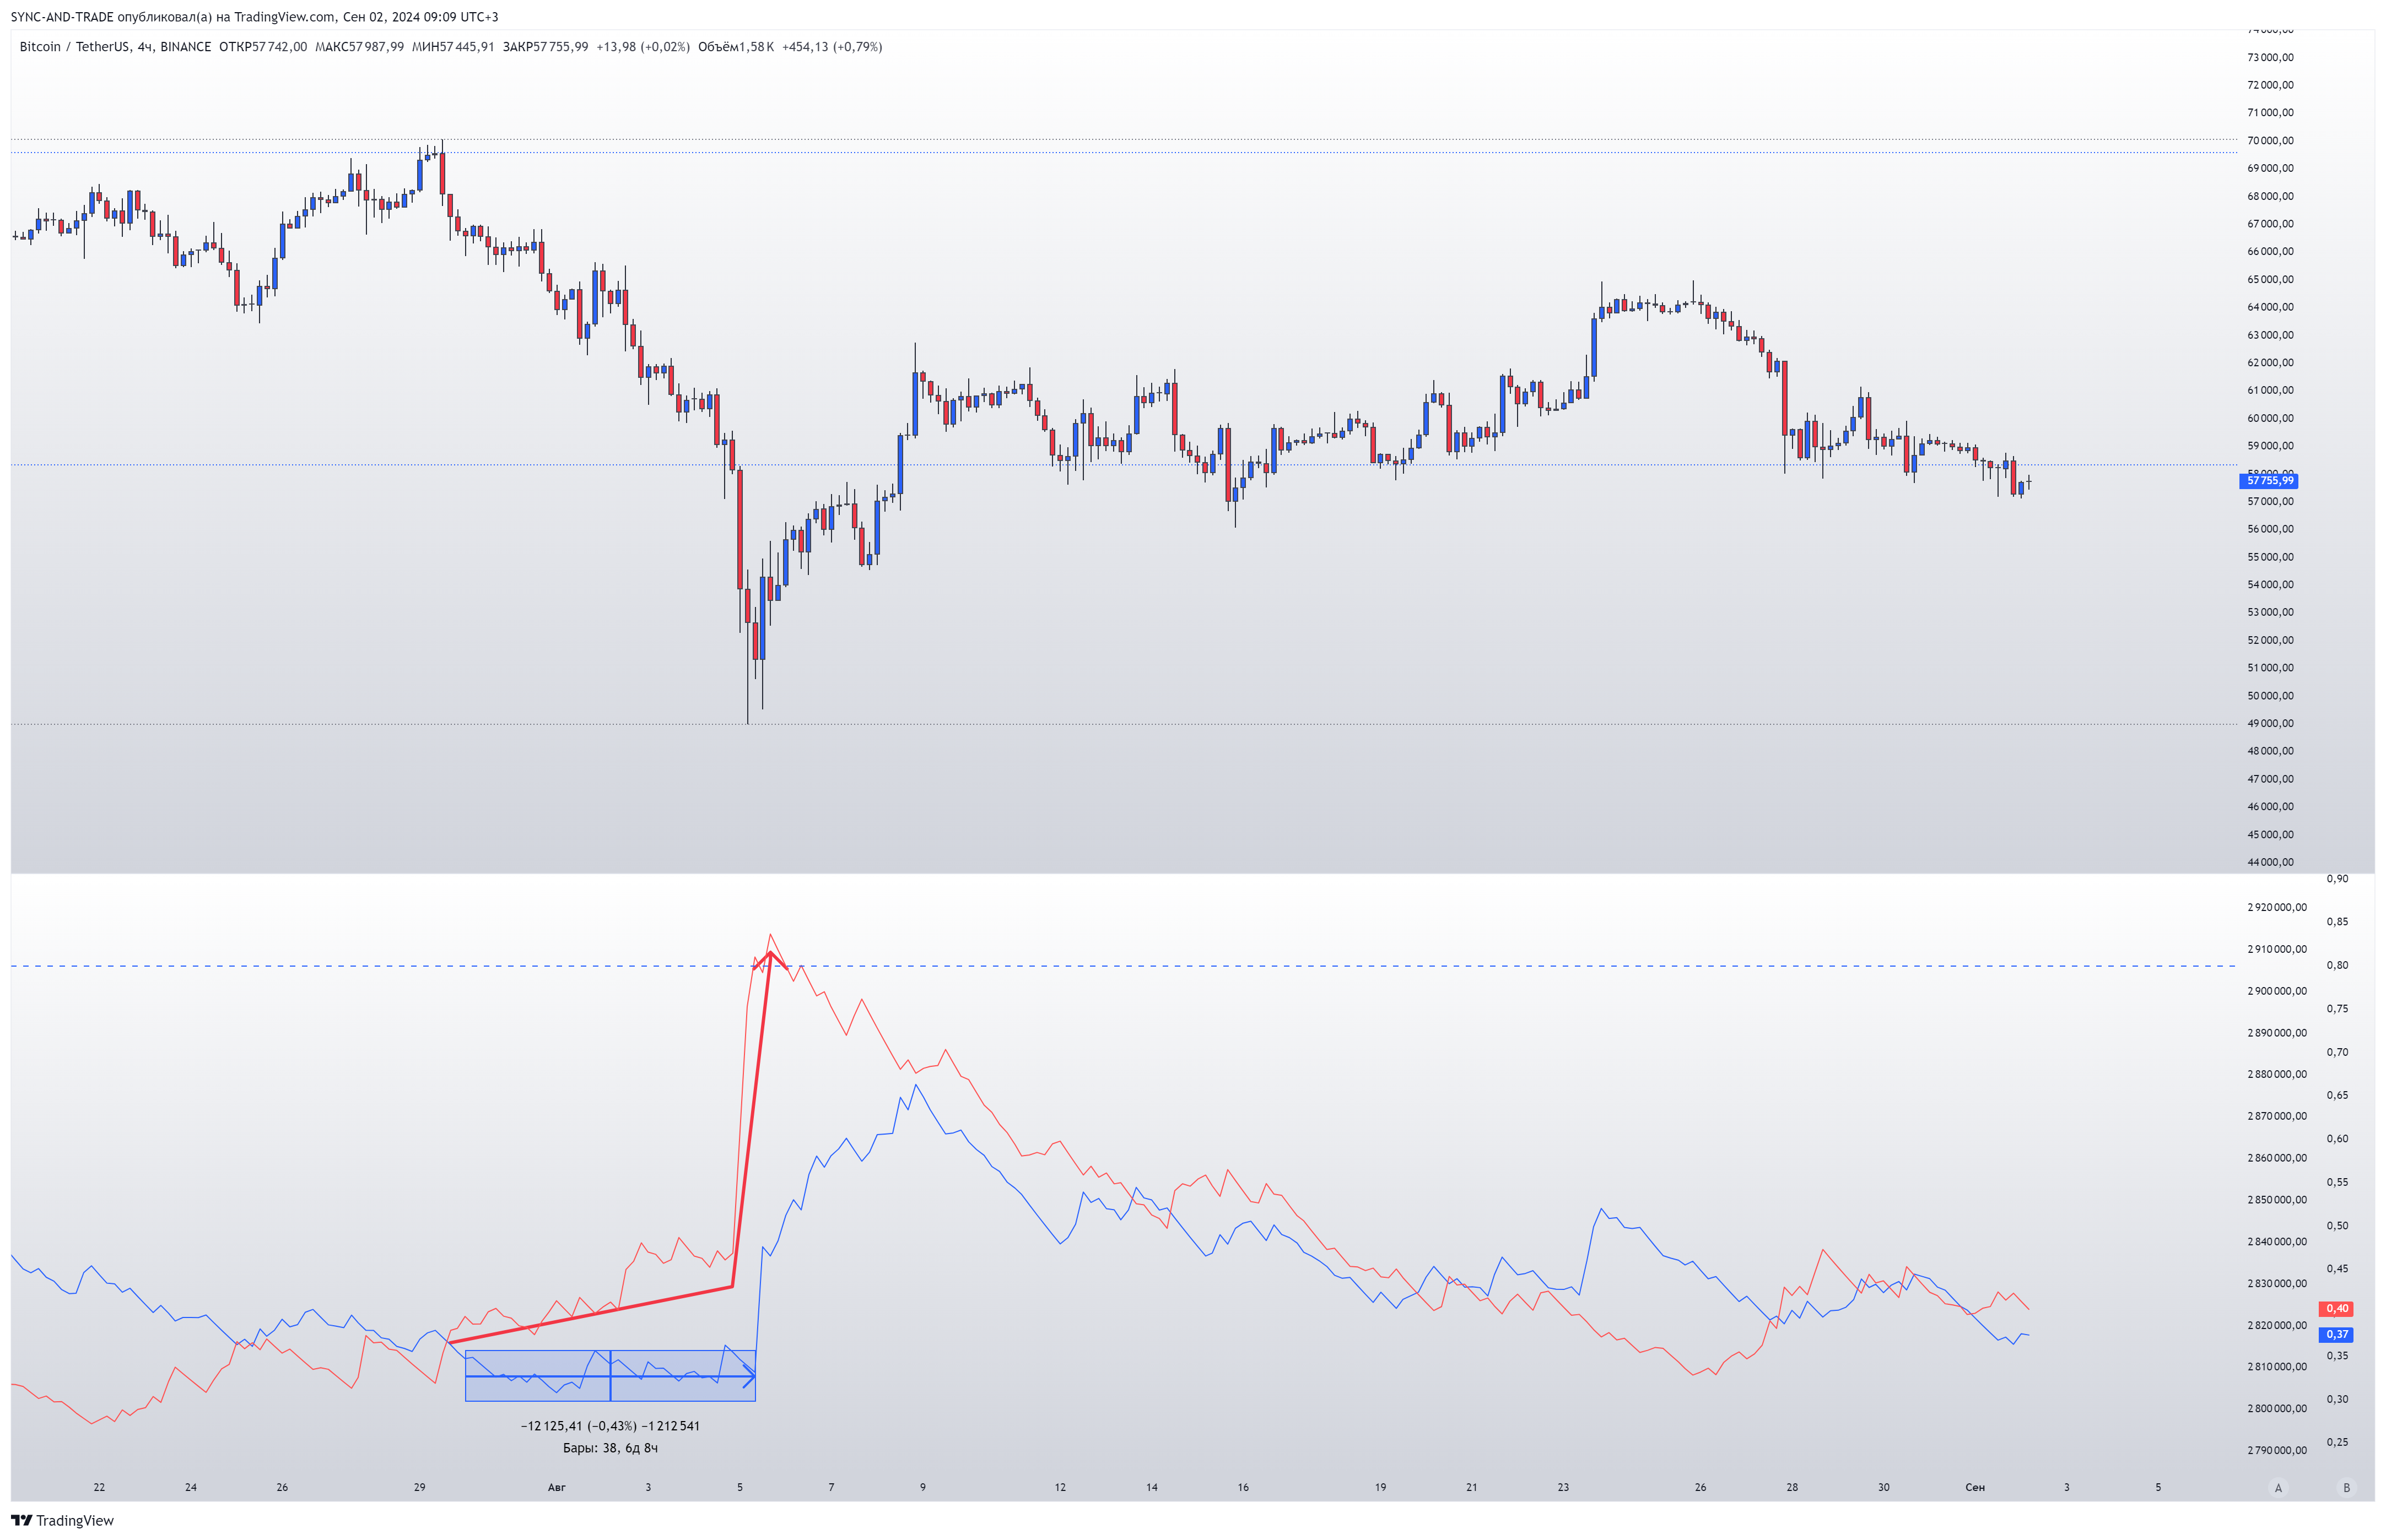This screenshot has width=2386, height=1540.
Task: Click the 65 000,00 price axis label
Action: point(2270,279)
